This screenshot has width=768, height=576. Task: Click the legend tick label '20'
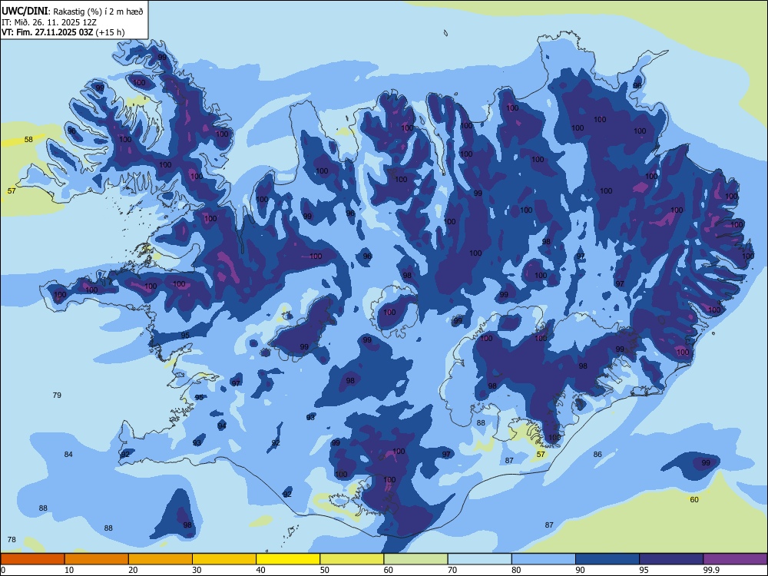tap(133, 570)
